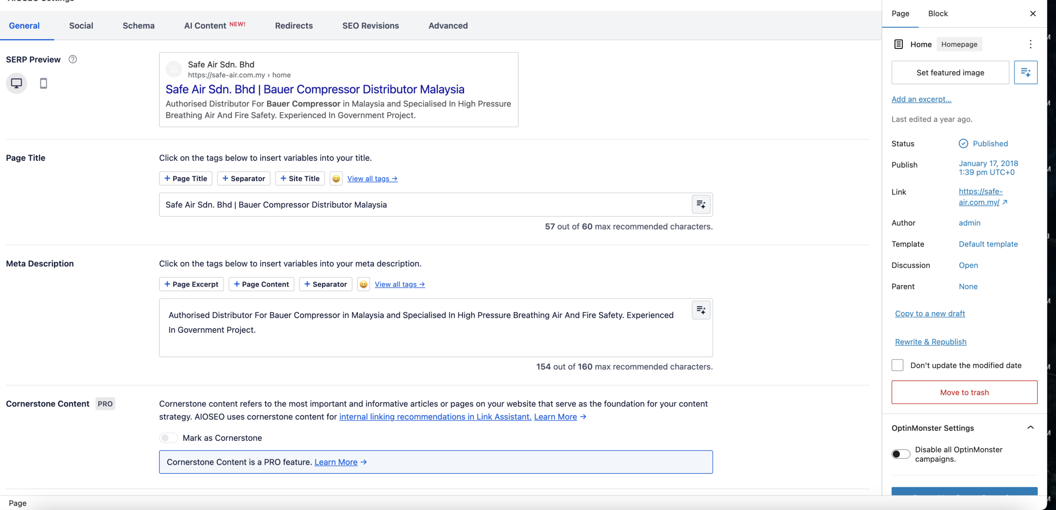This screenshot has height=510, width=1056.
Task: Open Status Published options
Action: click(x=983, y=143)
